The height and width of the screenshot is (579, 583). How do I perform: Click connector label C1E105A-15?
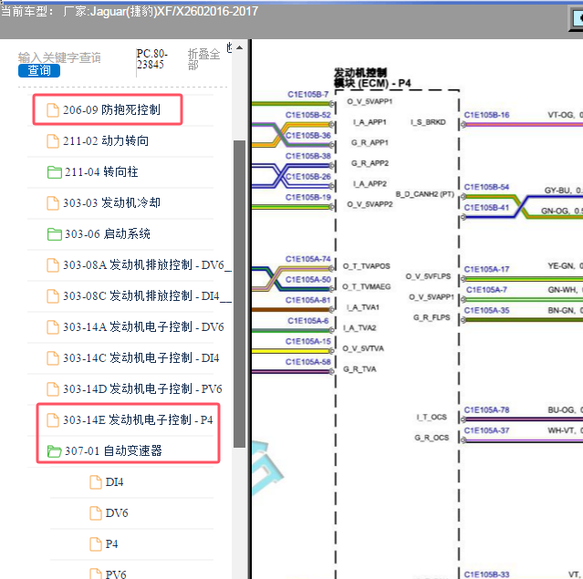pos(308,341)
